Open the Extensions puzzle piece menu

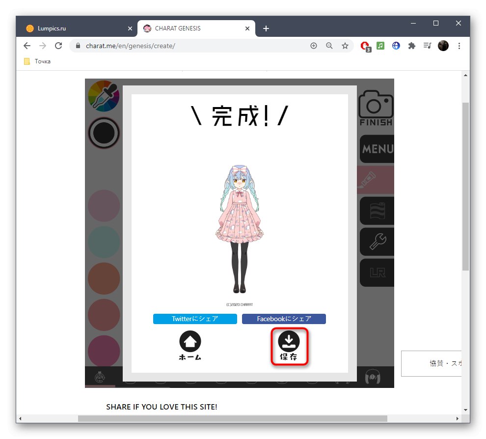tap(411, 46)
